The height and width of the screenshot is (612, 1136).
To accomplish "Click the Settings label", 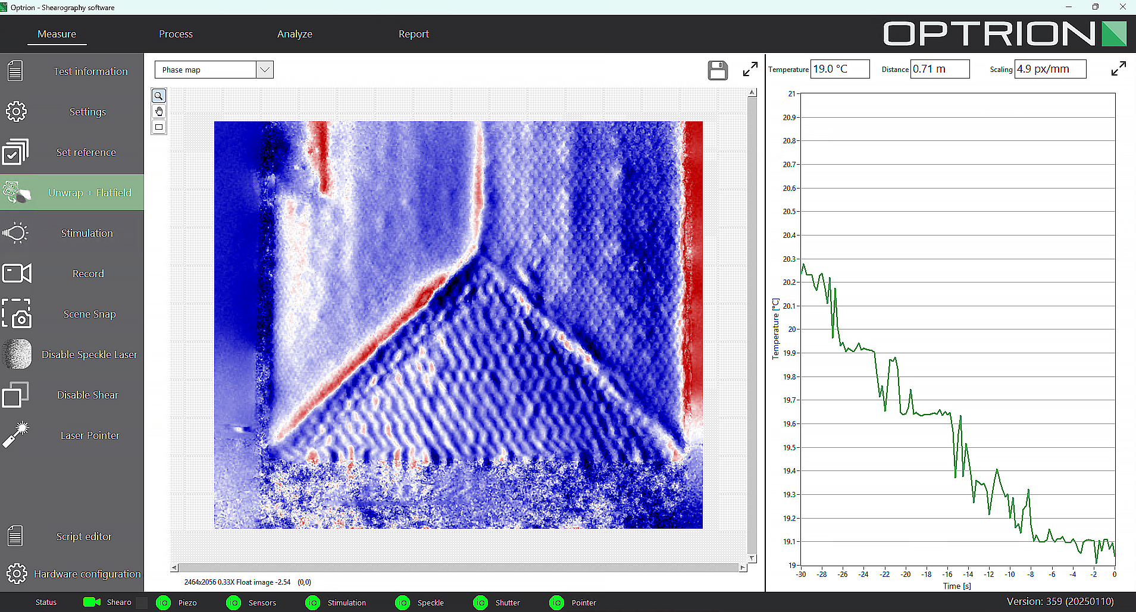I will (x=87, y=112).
